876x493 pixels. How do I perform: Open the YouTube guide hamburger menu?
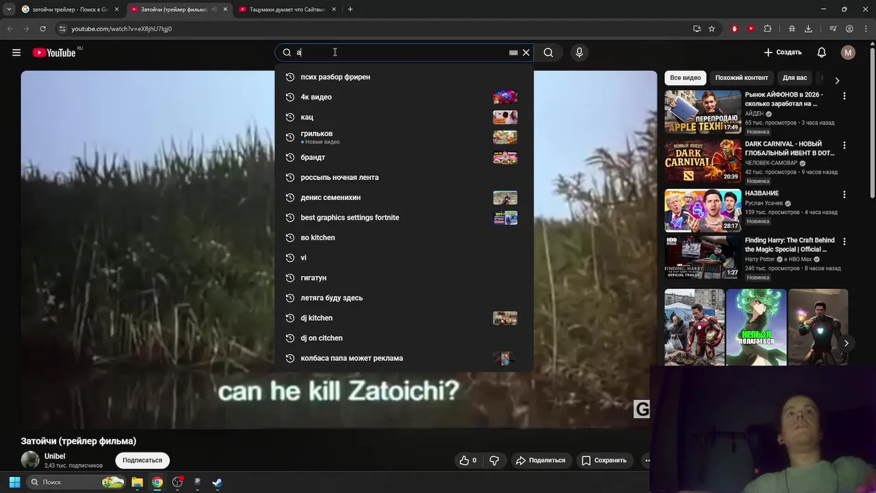coord(16,53)
